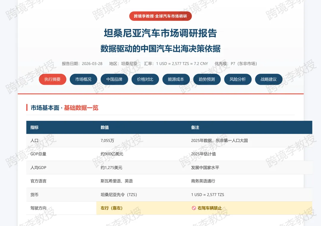Click the 约1,275美元 value

111,168
